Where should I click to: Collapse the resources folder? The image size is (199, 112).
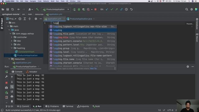click(9, 59)
